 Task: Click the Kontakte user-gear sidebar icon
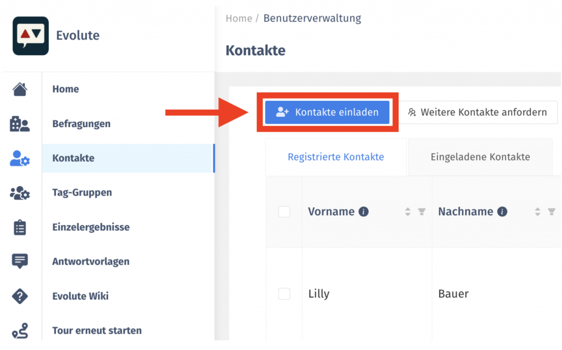(x=20, y=159)
